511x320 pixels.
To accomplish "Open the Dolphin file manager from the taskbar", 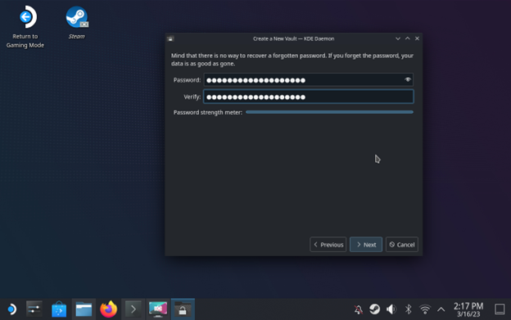I will pos(84,309).
